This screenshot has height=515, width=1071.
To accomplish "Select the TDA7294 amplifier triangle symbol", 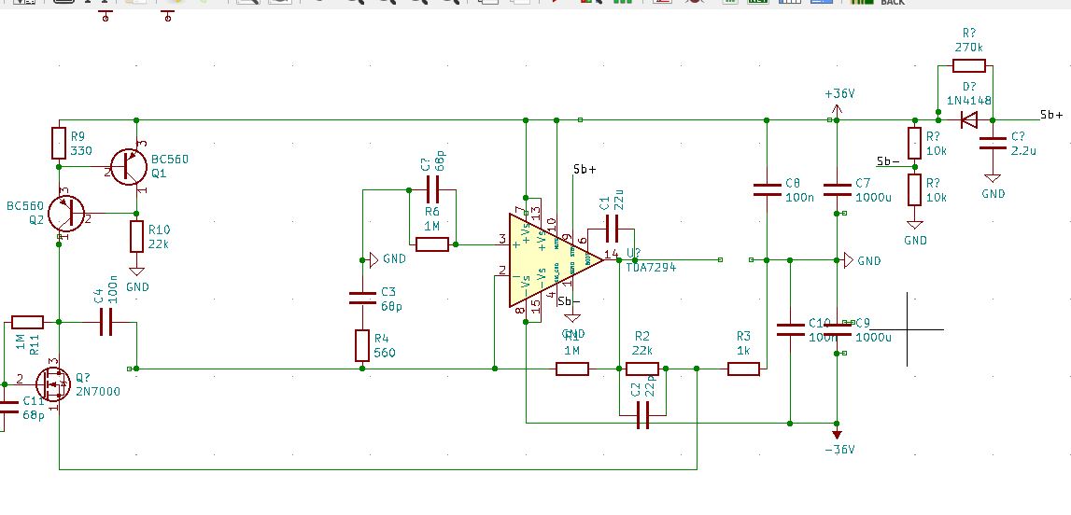I will [555, 260].
